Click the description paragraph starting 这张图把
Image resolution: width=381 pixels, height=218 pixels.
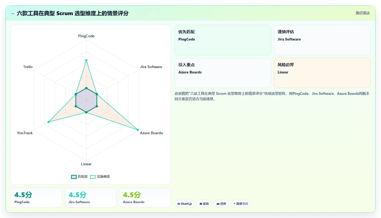[x=272, y=96]
